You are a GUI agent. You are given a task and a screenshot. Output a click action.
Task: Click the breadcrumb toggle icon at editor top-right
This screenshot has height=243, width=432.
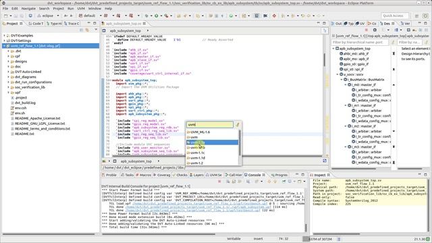325,30
